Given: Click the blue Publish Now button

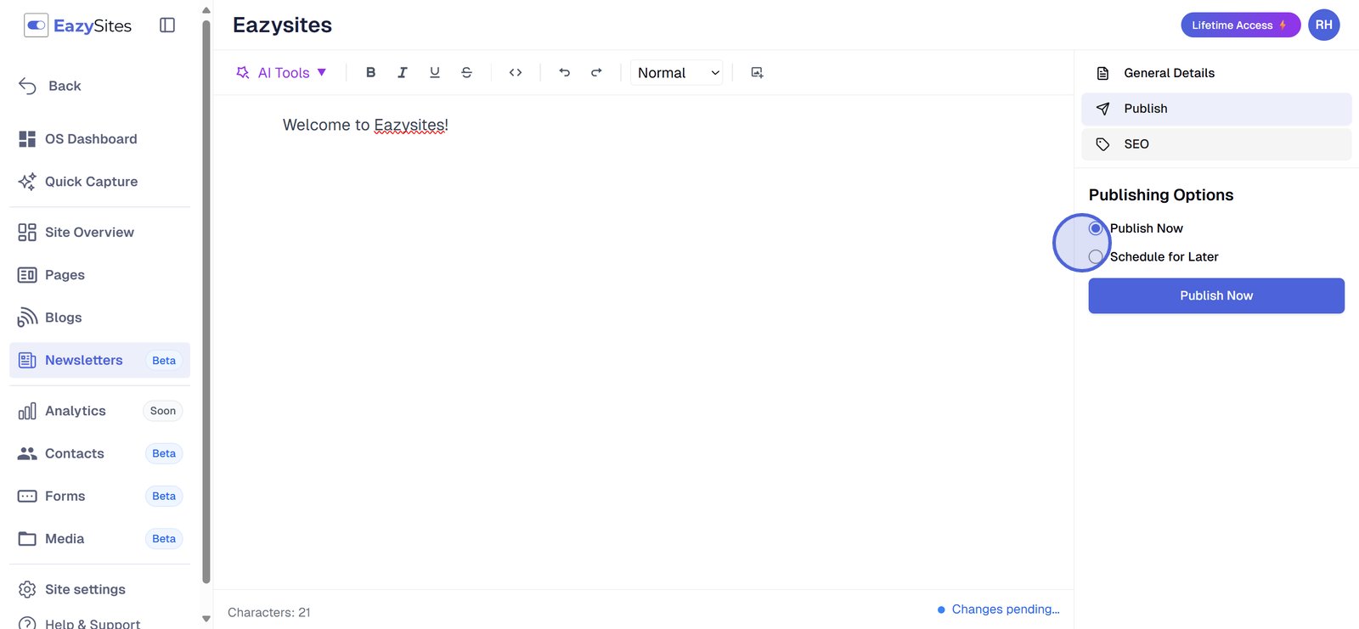Looking at the screenshot, I should point(1216,295).
